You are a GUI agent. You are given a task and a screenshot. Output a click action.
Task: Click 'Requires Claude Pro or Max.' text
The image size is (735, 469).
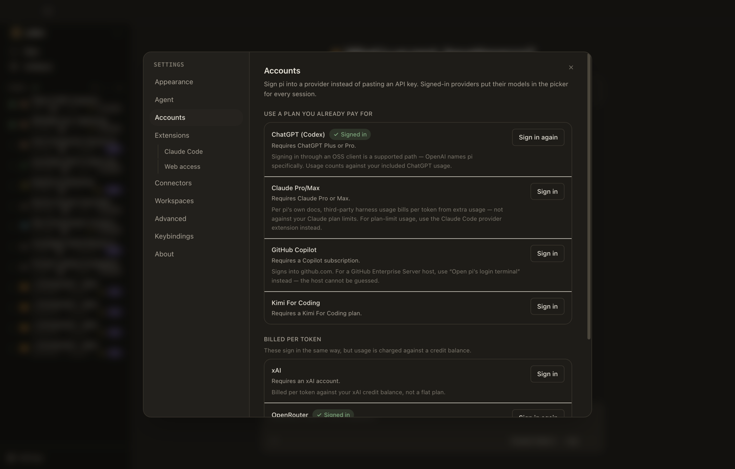(311, 198)
